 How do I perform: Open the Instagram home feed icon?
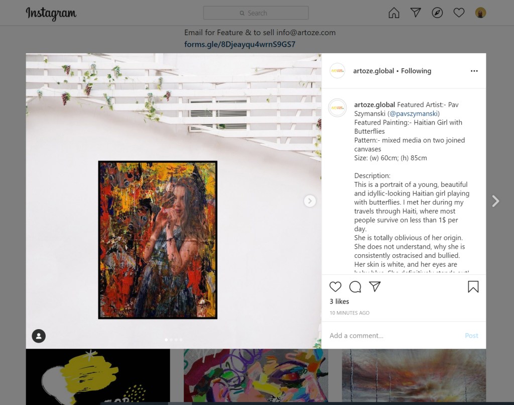[394, 13]
